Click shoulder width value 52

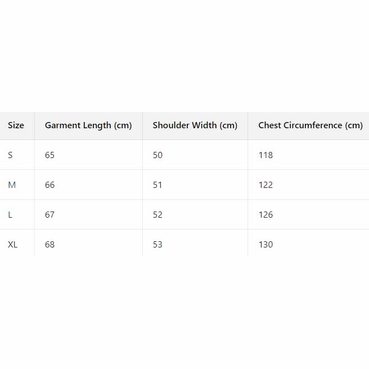157,215
